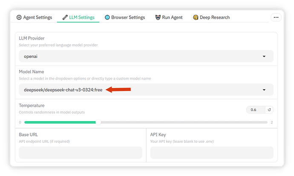The height and width of the screenshot is (176, 294).
Task: Reset Temperature with the circular arrow icon
Action: [269, 110]
